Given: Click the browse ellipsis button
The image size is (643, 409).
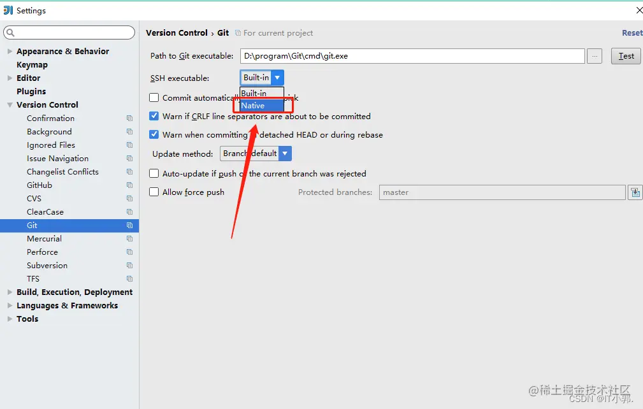Looking at the screenshot, I should (594, 56).
